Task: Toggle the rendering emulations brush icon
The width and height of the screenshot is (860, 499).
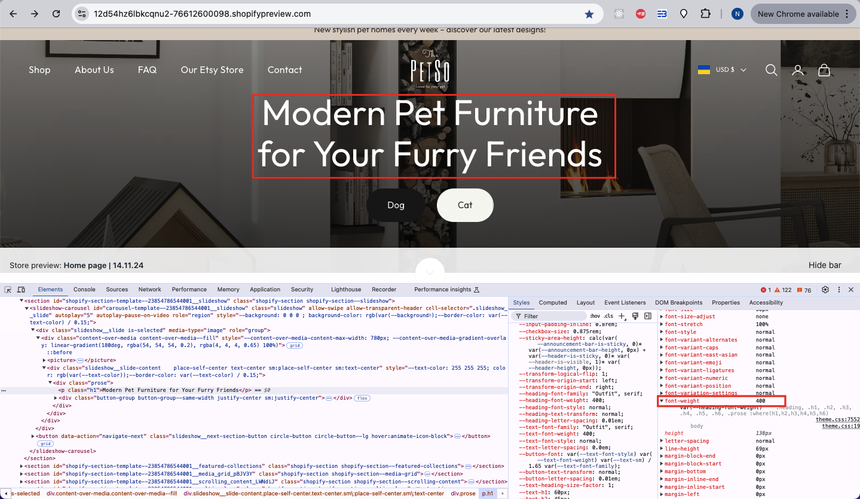Action: (635, 316)
